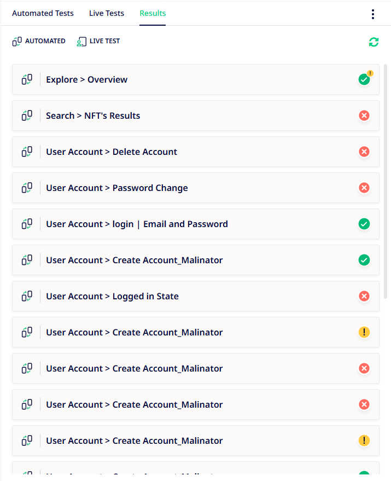391x481 pixels.
Task: Click the red failed icon for Delete Account
Action: 364,152
